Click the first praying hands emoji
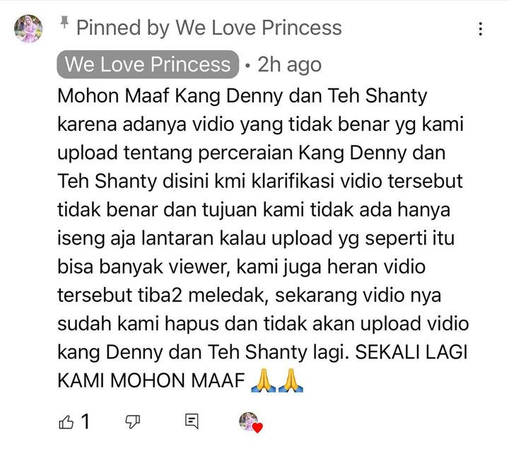 (x=264, y=380)
